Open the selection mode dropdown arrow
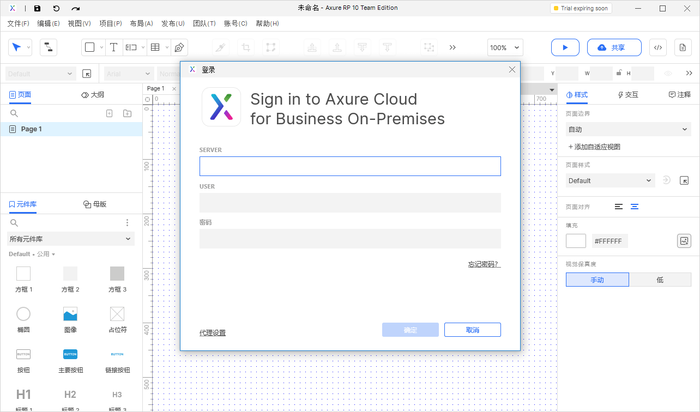Image resolution: width=700 pixels, height=412 pixels. (x=28, y=47)
